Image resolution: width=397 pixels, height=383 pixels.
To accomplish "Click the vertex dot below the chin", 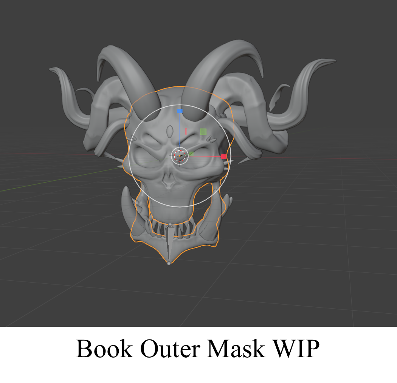I will point(169,263).
